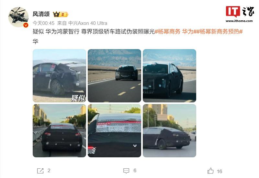Click the helicopter profile avatar

[x=18, y=17]
